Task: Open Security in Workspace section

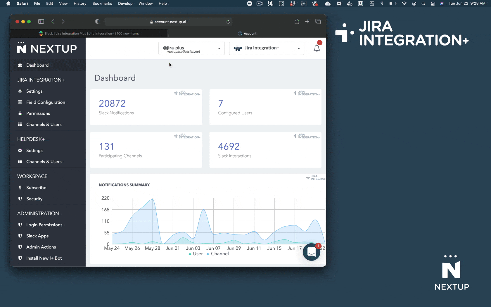Action: click(x=34, y=199)
